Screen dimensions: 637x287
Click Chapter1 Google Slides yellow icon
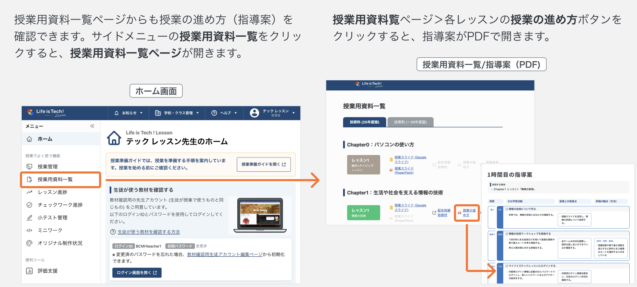391,207
